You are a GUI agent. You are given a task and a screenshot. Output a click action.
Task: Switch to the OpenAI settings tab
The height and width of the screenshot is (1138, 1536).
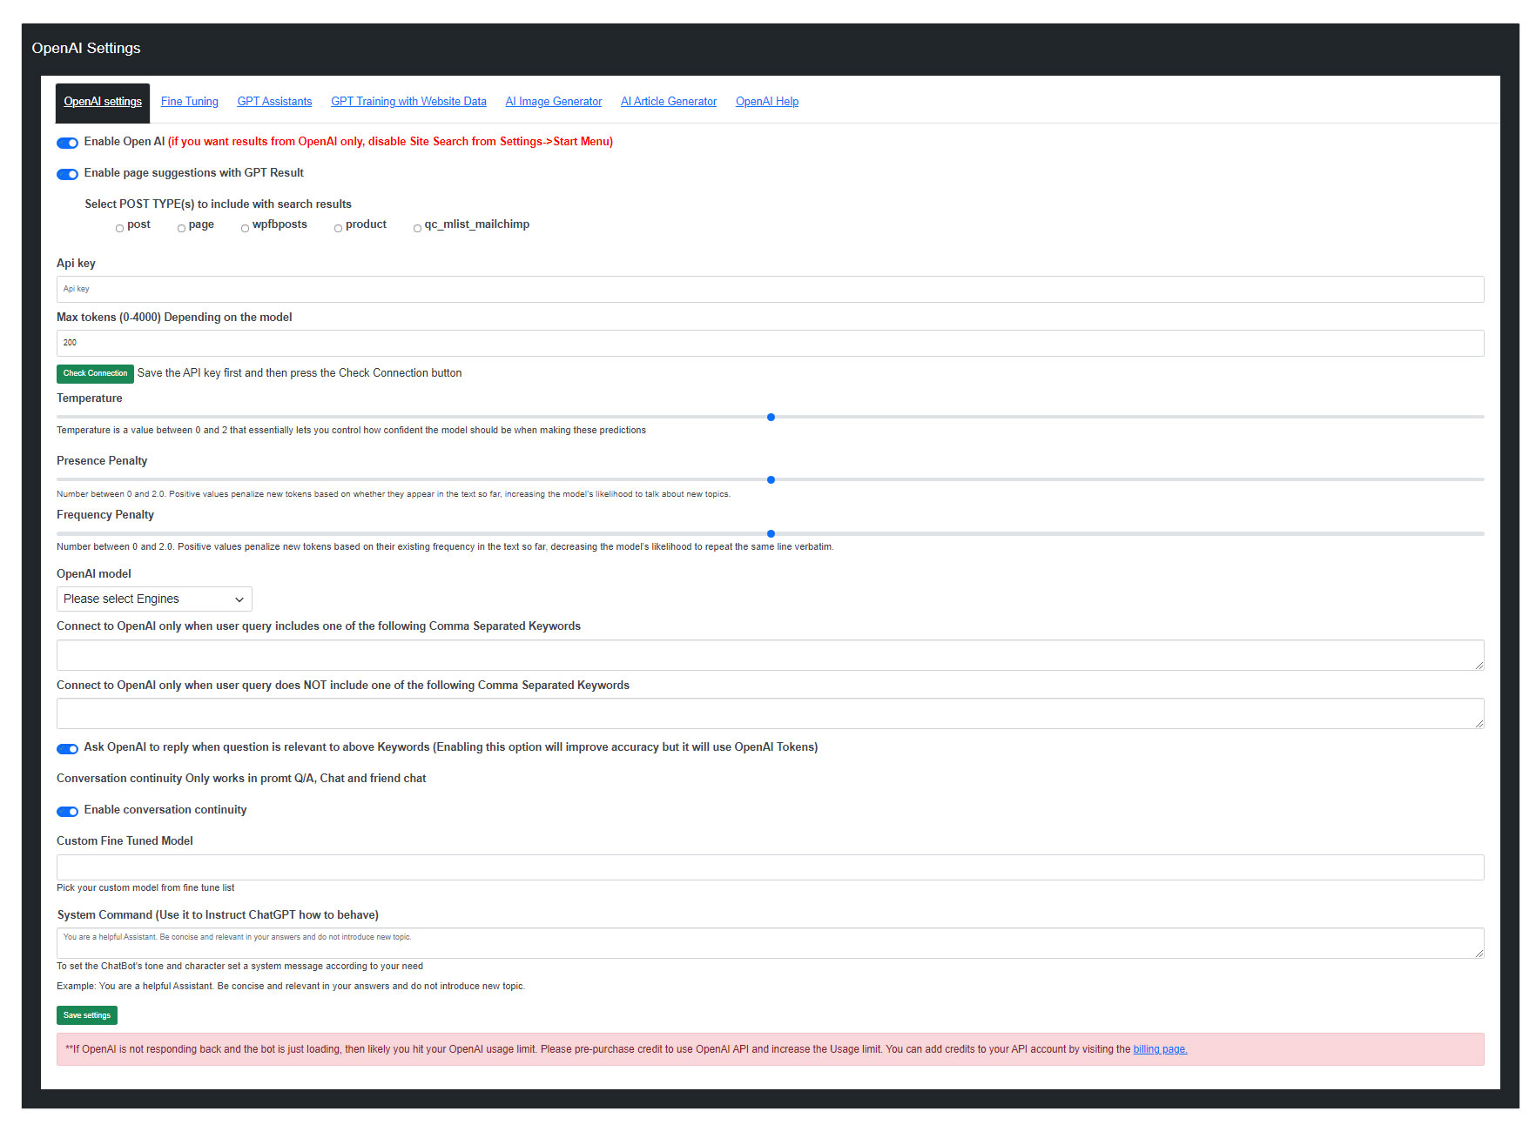[x=103, y=102]
